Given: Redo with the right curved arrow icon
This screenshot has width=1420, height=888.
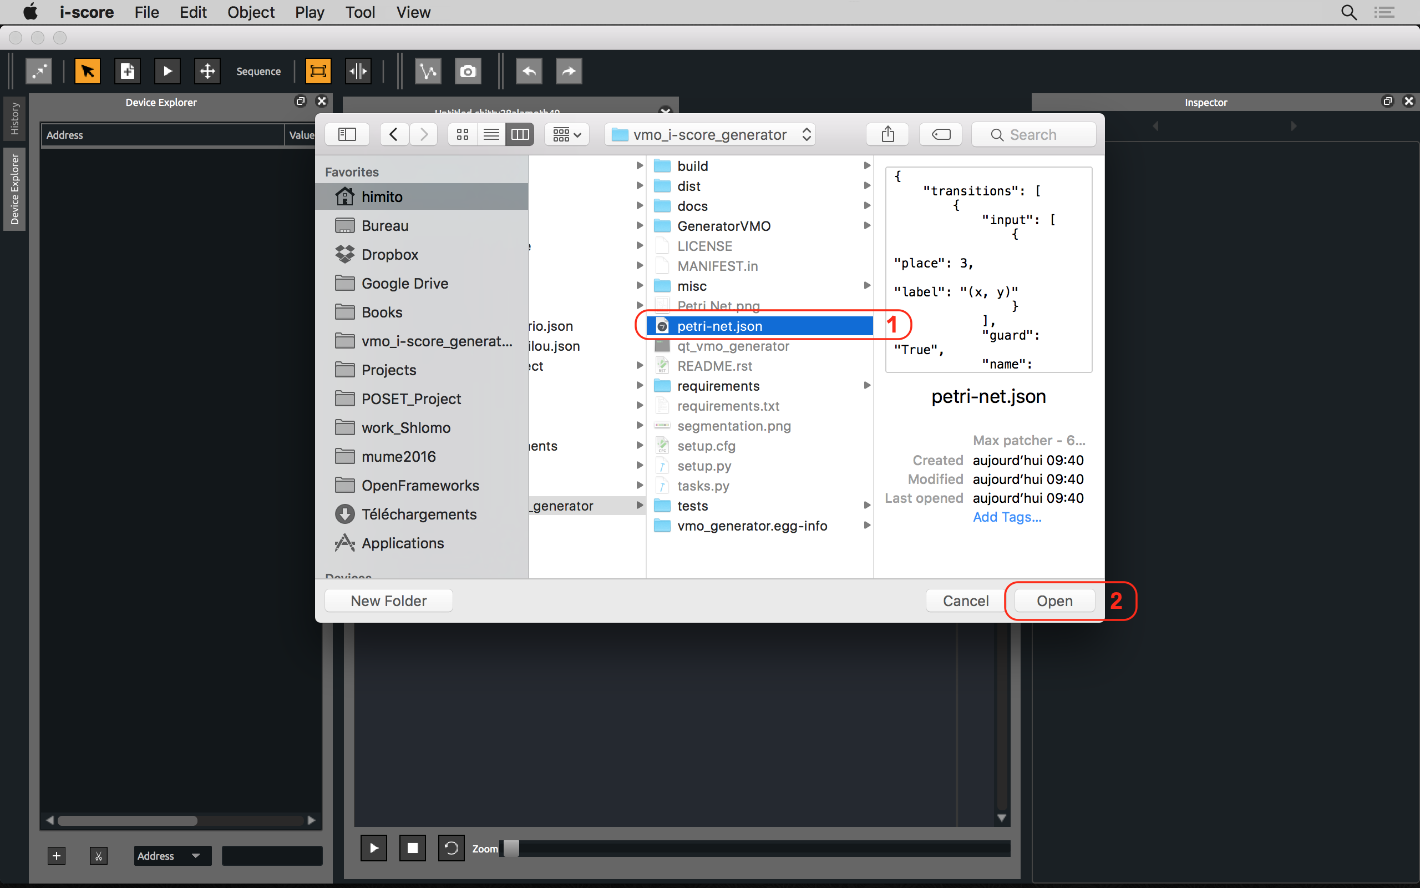Looking at the screenshot, I should click(569, 71).
